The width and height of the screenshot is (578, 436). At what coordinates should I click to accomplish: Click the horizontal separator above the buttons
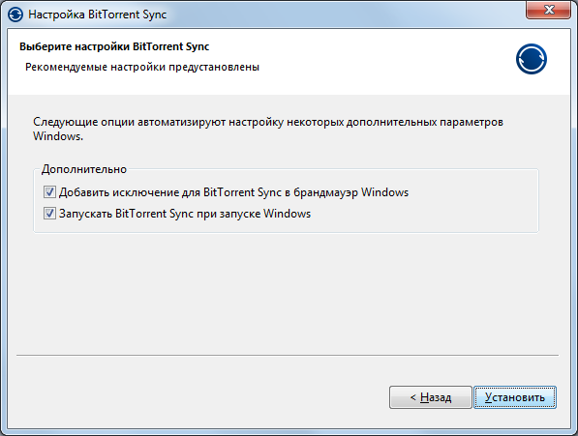[288, 356]
